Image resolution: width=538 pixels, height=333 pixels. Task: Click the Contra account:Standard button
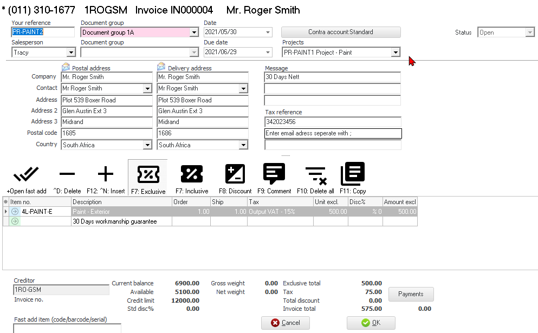point(341,32)
